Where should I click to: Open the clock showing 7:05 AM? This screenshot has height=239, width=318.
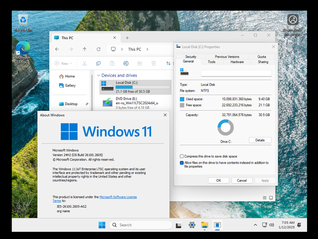[x=286, y=225]
